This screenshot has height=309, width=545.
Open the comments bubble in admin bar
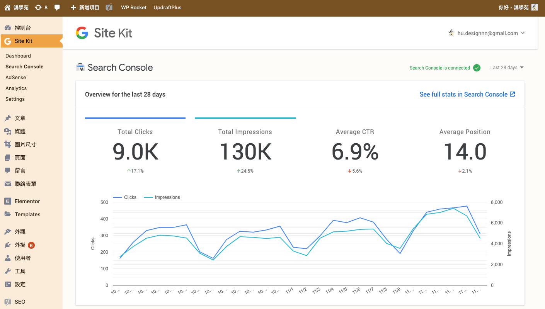(57, 7)
